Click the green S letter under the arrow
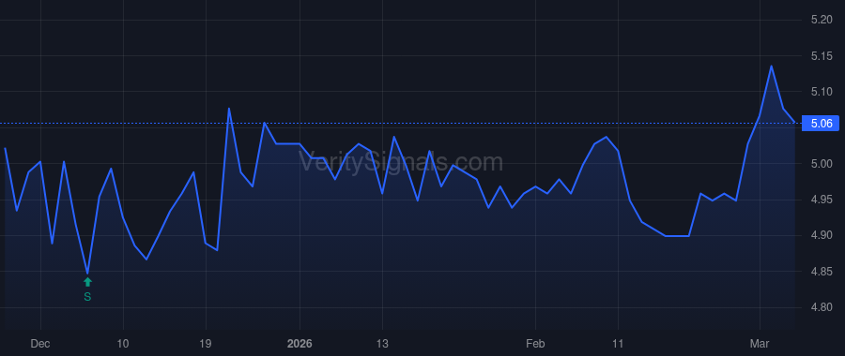Viewport: 845px width, 356px height. tap(87, 296)
